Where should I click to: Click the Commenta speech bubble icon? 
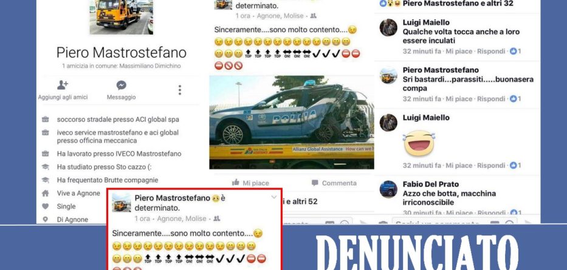click(315, 183)
